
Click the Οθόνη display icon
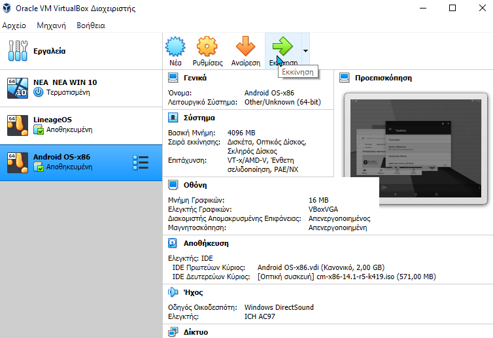click(x=173, y=185)
